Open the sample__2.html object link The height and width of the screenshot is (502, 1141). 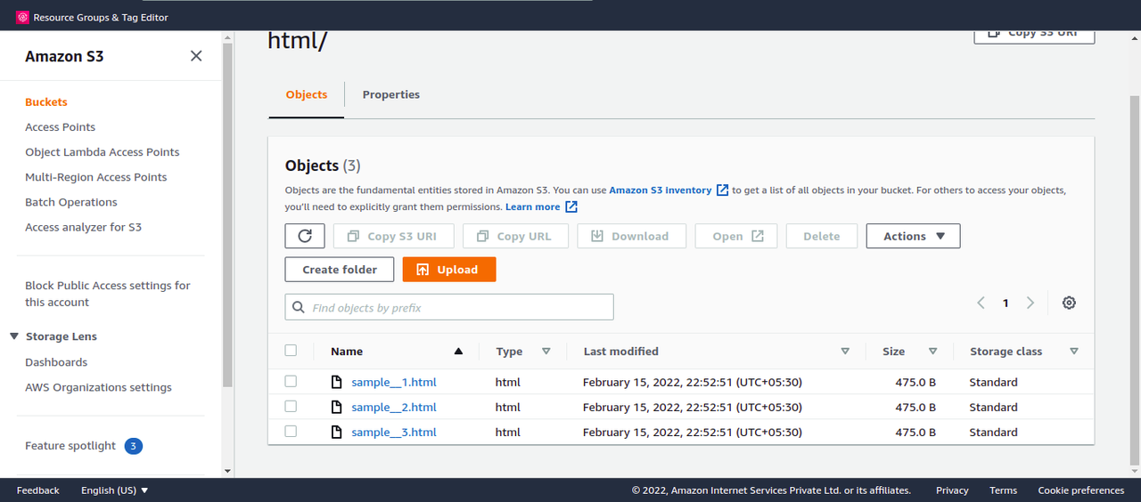tap(394, 407)
